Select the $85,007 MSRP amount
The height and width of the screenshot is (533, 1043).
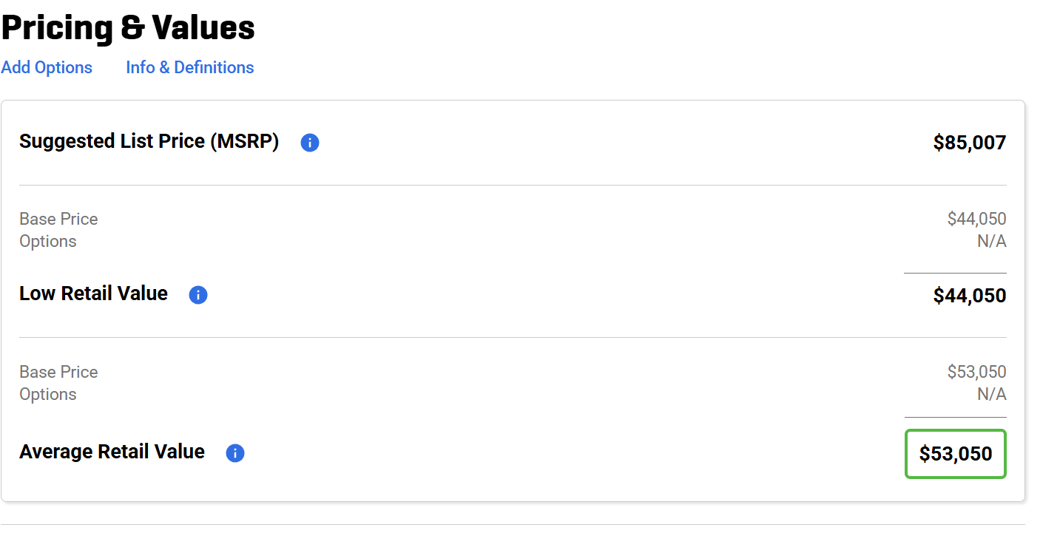point(969,143)
